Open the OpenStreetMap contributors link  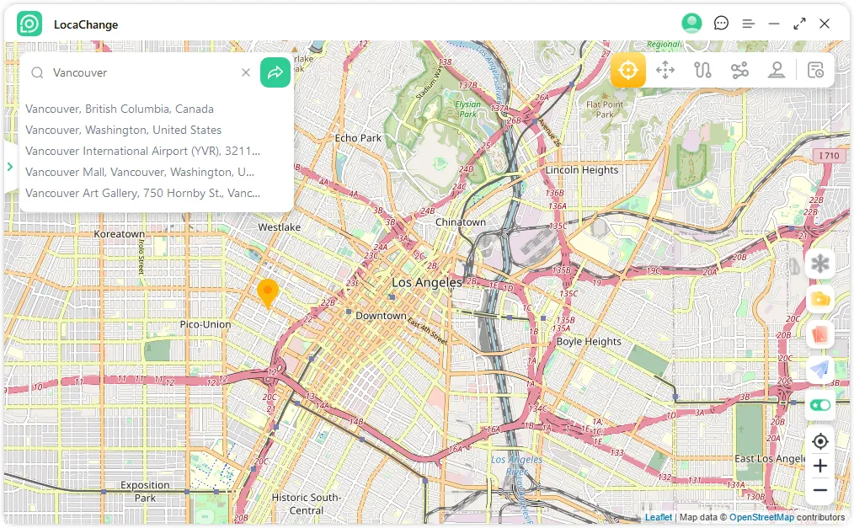pyautogui.click(x=761, y=517)
